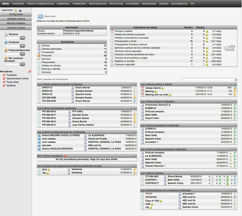Go to the COMERCIAL menu
This screenshot has height=216, width=242.
[63, 3]
